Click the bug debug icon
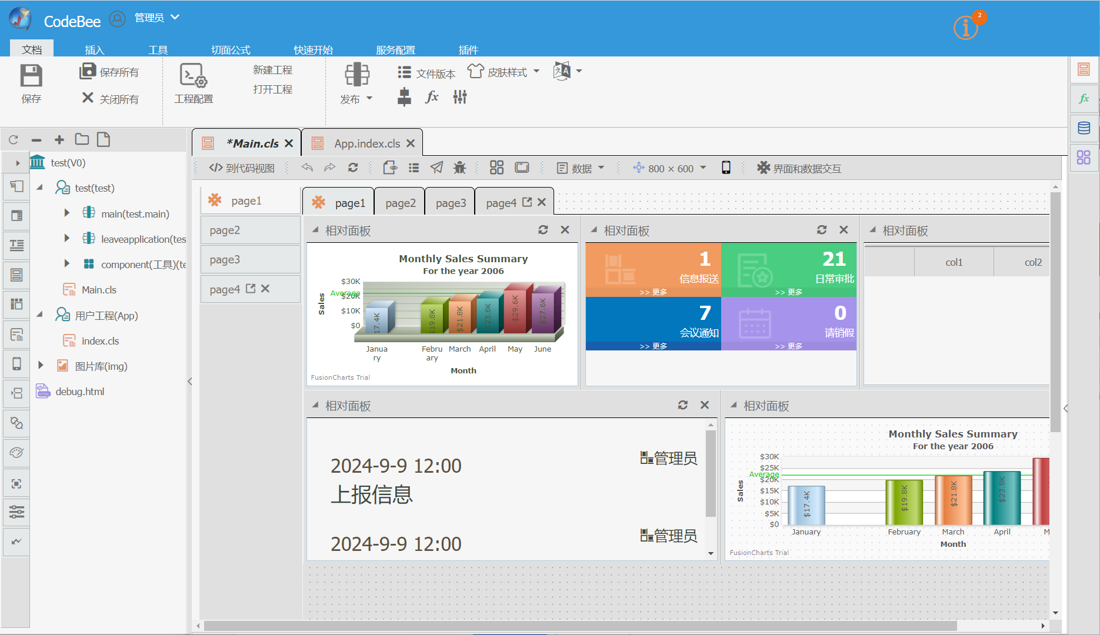 click(x=460, y=168)
